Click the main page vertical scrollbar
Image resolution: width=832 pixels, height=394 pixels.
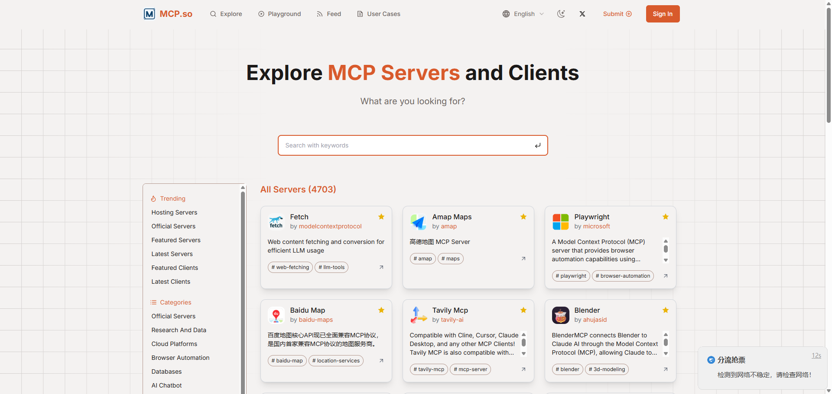point(829,65)
